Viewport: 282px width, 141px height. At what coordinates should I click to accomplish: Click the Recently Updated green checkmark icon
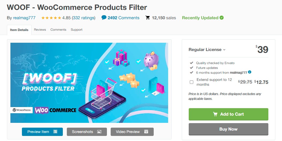pyautogui.click(x=222, y=18)
